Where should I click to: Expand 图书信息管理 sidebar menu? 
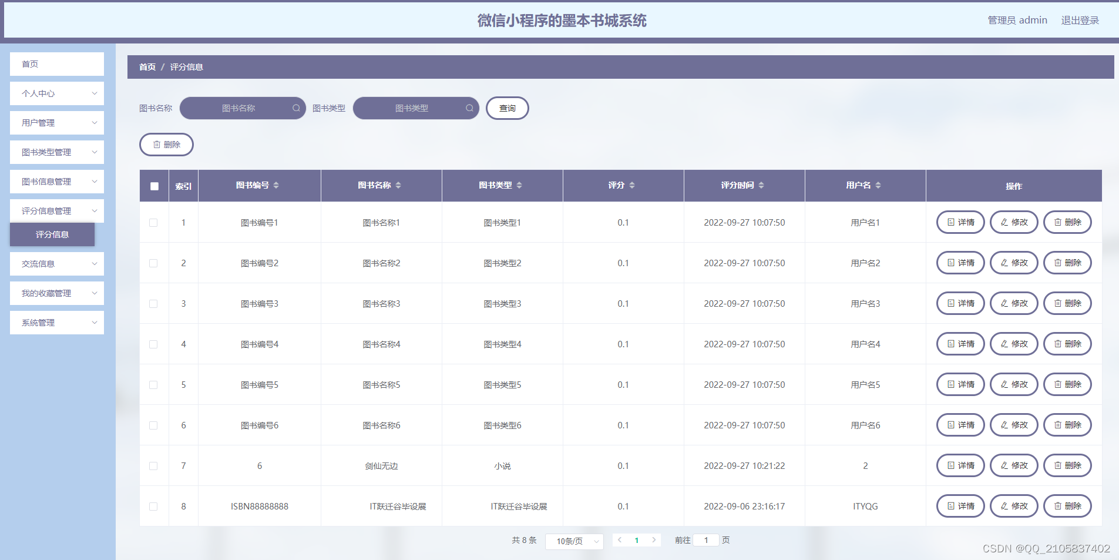(57, 182)
